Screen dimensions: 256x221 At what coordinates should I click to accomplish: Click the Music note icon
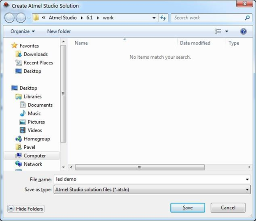[x=23, y=113]
